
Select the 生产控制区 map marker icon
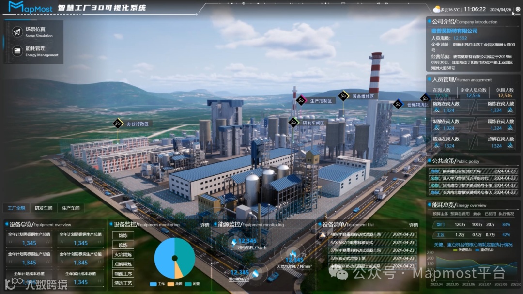coord(301,100)
